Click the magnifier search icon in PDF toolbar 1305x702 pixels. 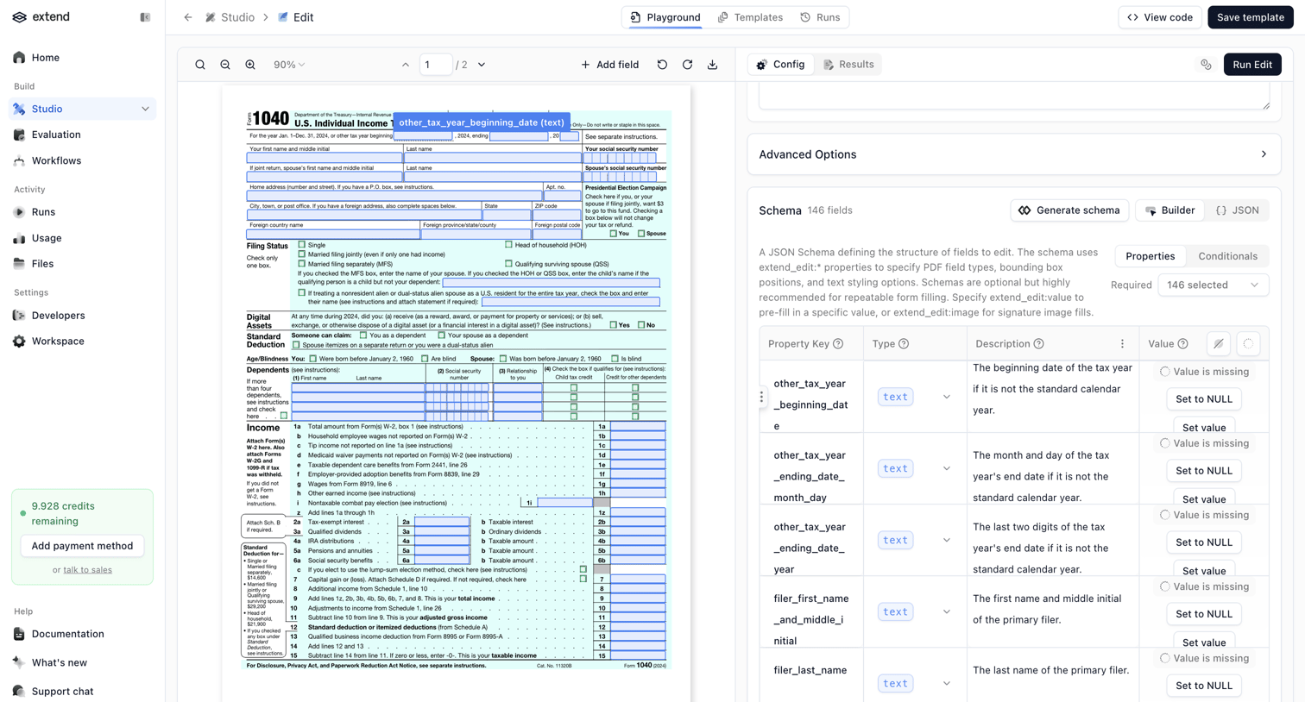(x=200, y=65)
